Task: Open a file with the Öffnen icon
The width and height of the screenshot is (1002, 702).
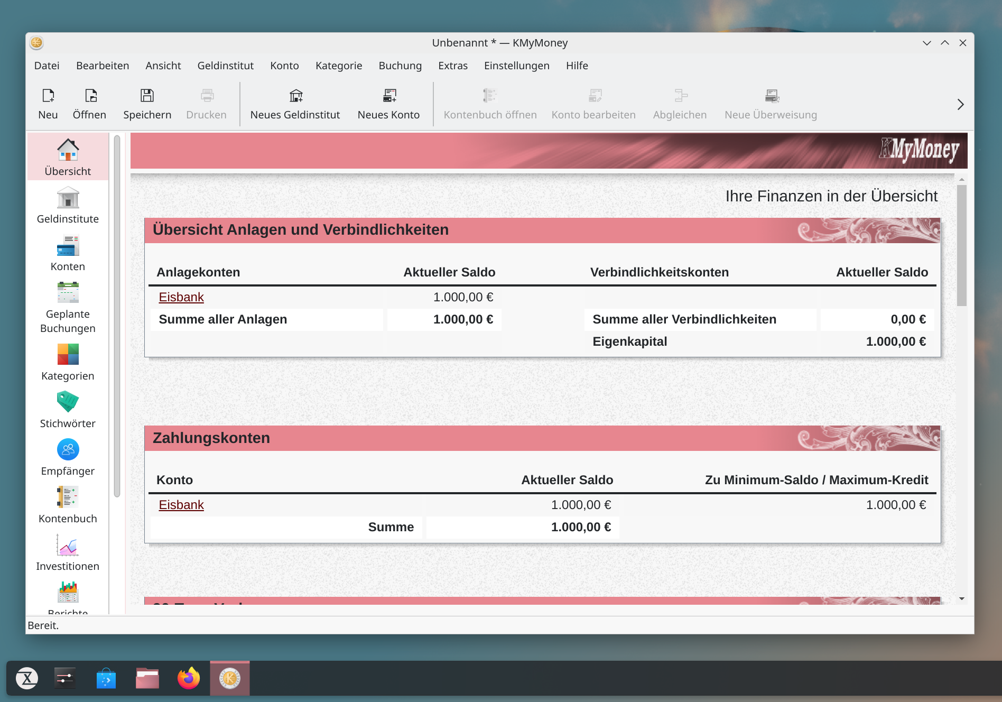Action: point(90,104)
